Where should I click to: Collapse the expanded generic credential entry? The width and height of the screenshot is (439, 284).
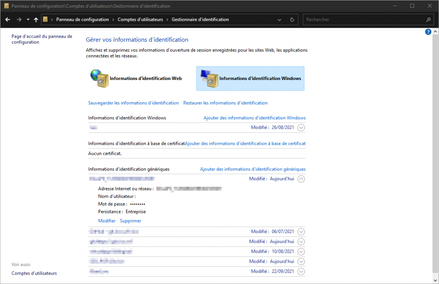click(x=301, y=179)
